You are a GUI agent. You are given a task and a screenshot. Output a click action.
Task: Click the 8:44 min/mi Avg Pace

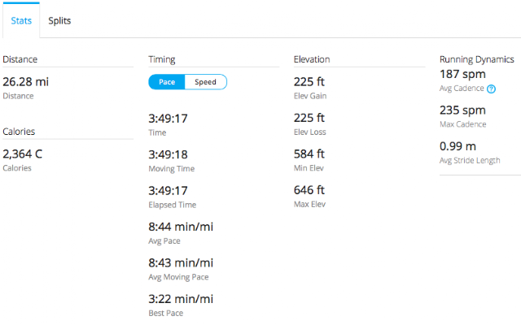click(181, 227)
